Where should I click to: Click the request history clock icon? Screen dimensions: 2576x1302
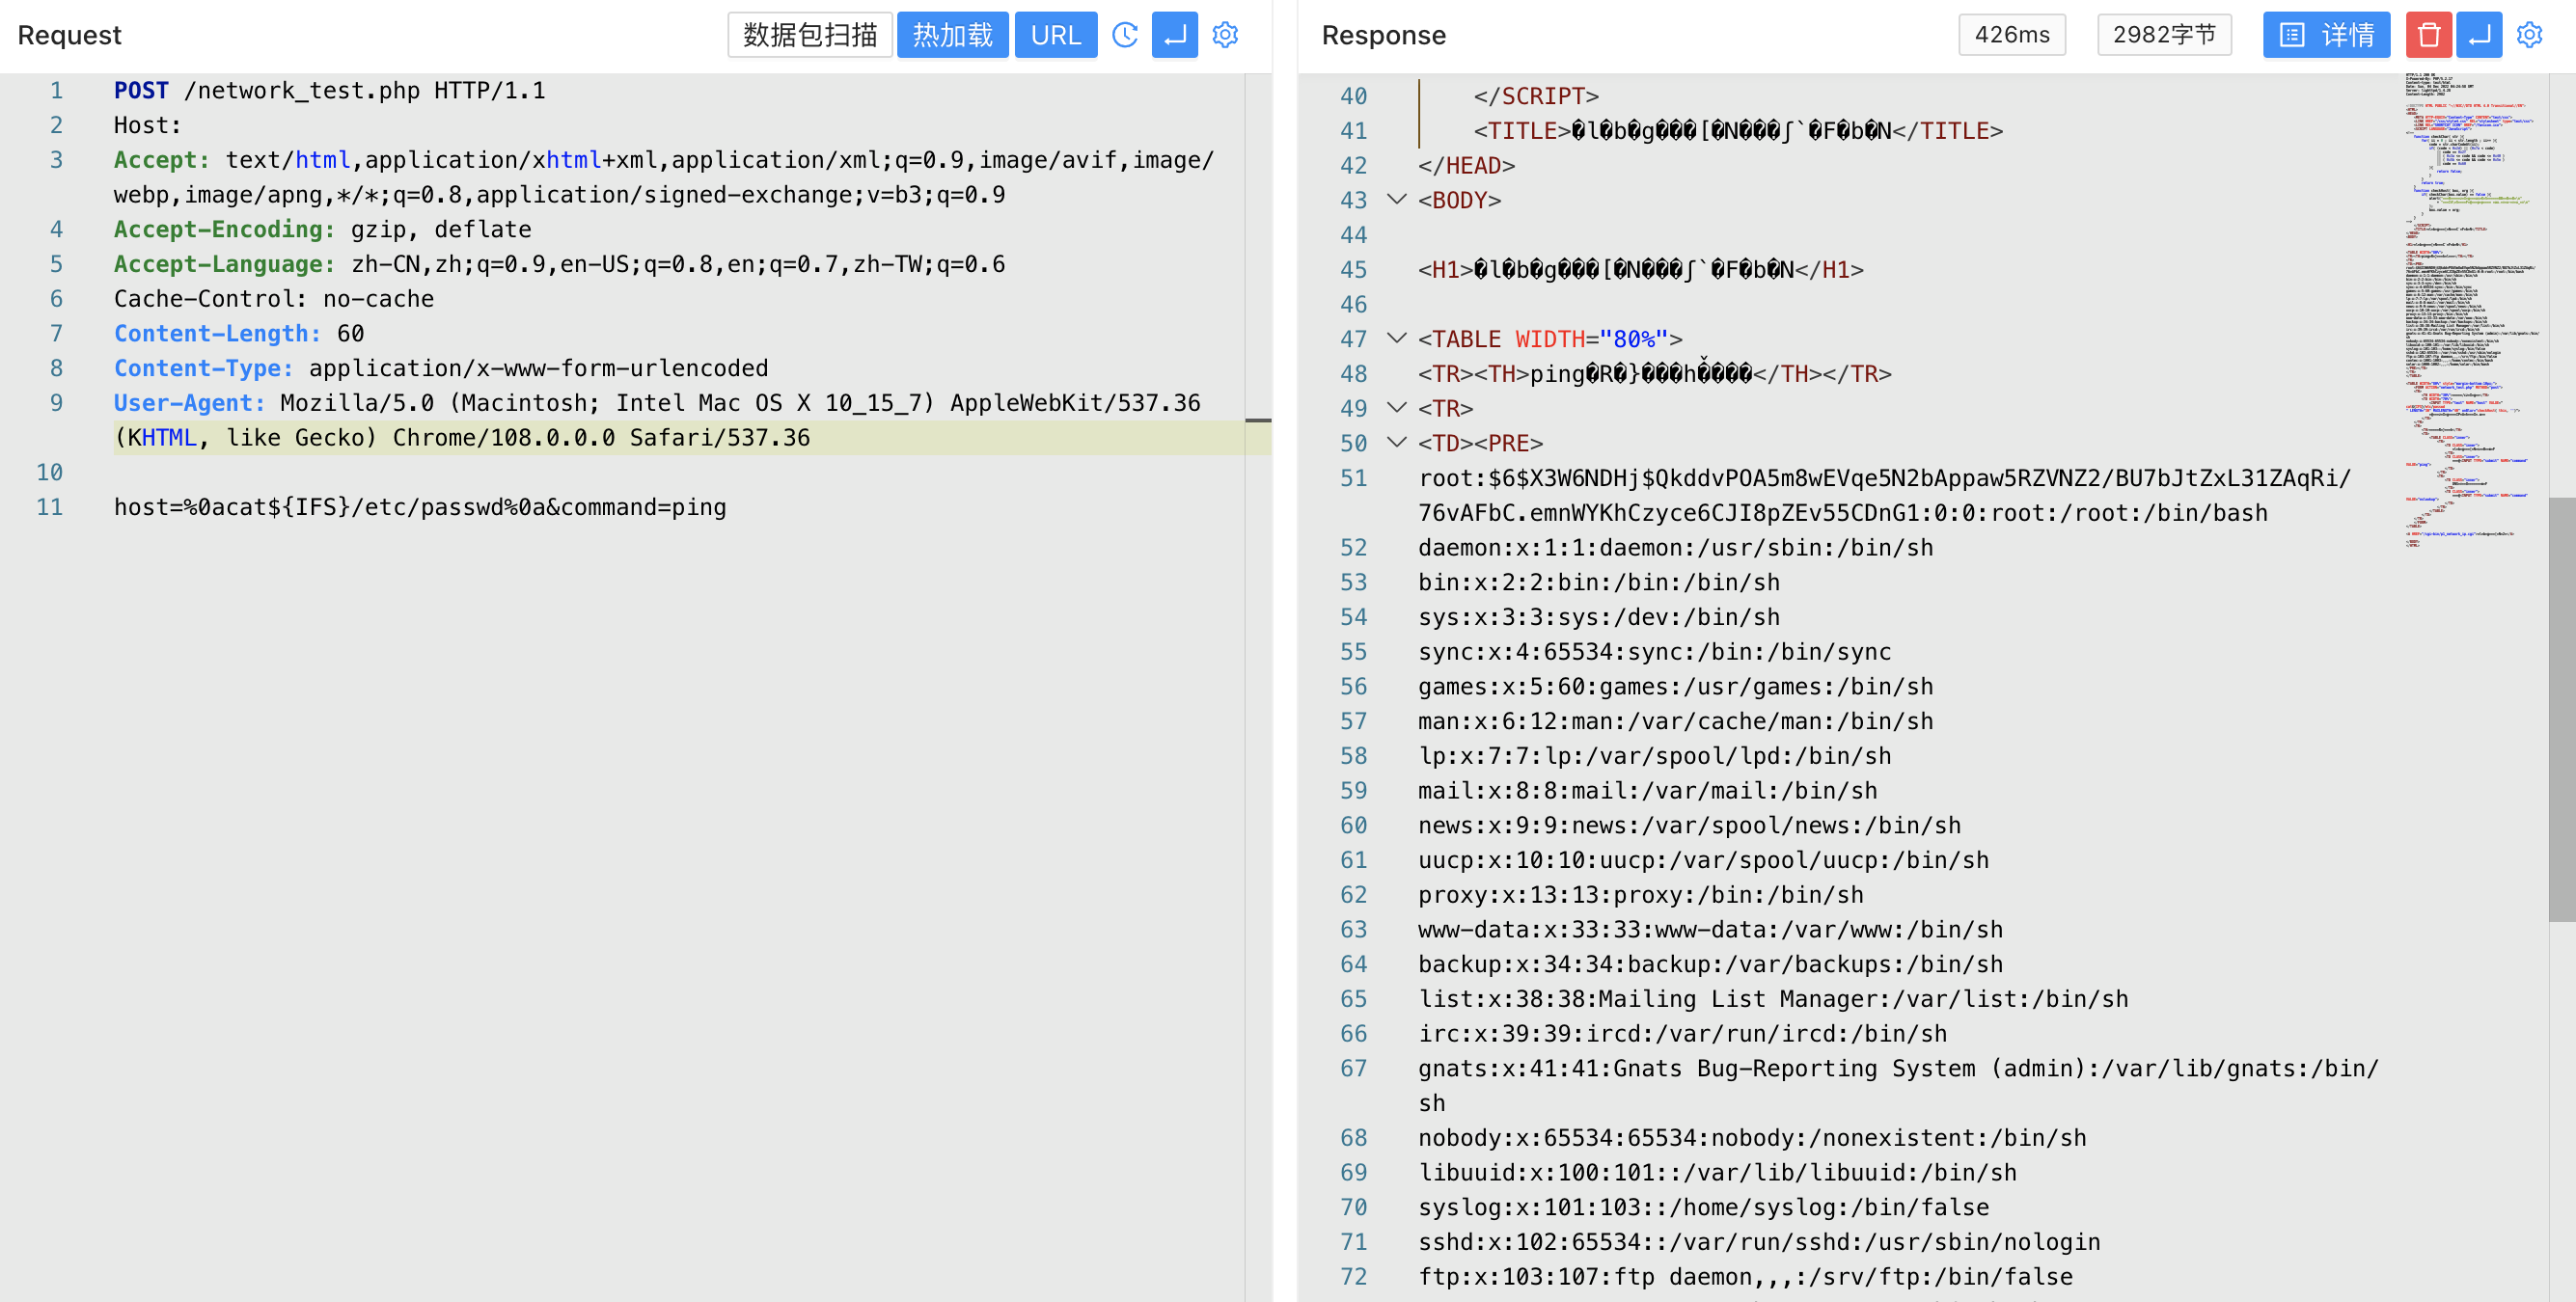tap(1125, 35)
